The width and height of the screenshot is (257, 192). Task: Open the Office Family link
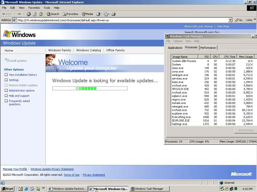(x=115, y=50)
